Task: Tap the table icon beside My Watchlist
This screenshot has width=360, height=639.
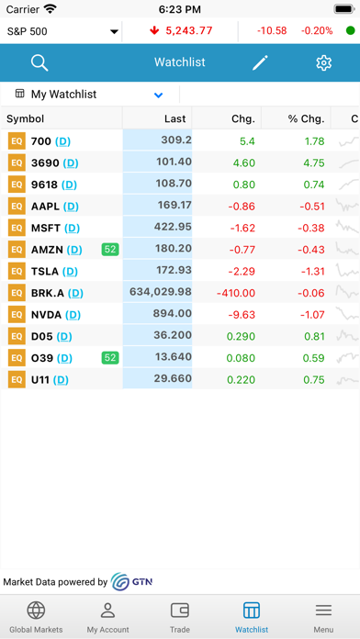Action: 19,94
